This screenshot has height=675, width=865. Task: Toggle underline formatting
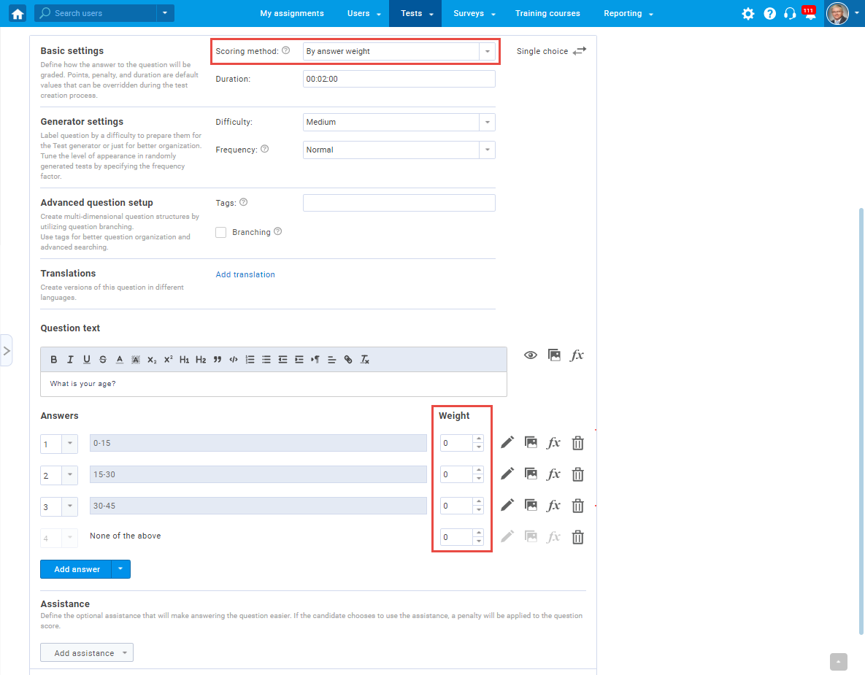[x=87, y=360]
